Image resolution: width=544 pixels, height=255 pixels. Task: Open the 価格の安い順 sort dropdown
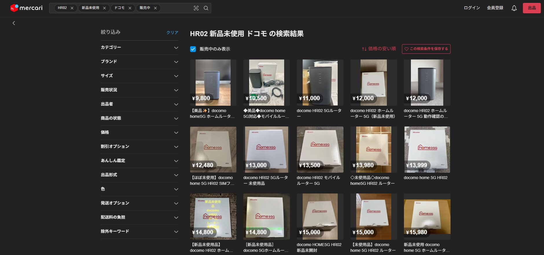(379, 49)
